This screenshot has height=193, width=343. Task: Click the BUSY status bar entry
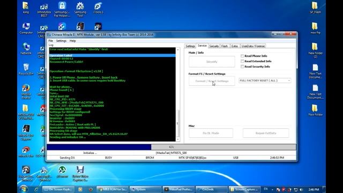tap(108, 158)
